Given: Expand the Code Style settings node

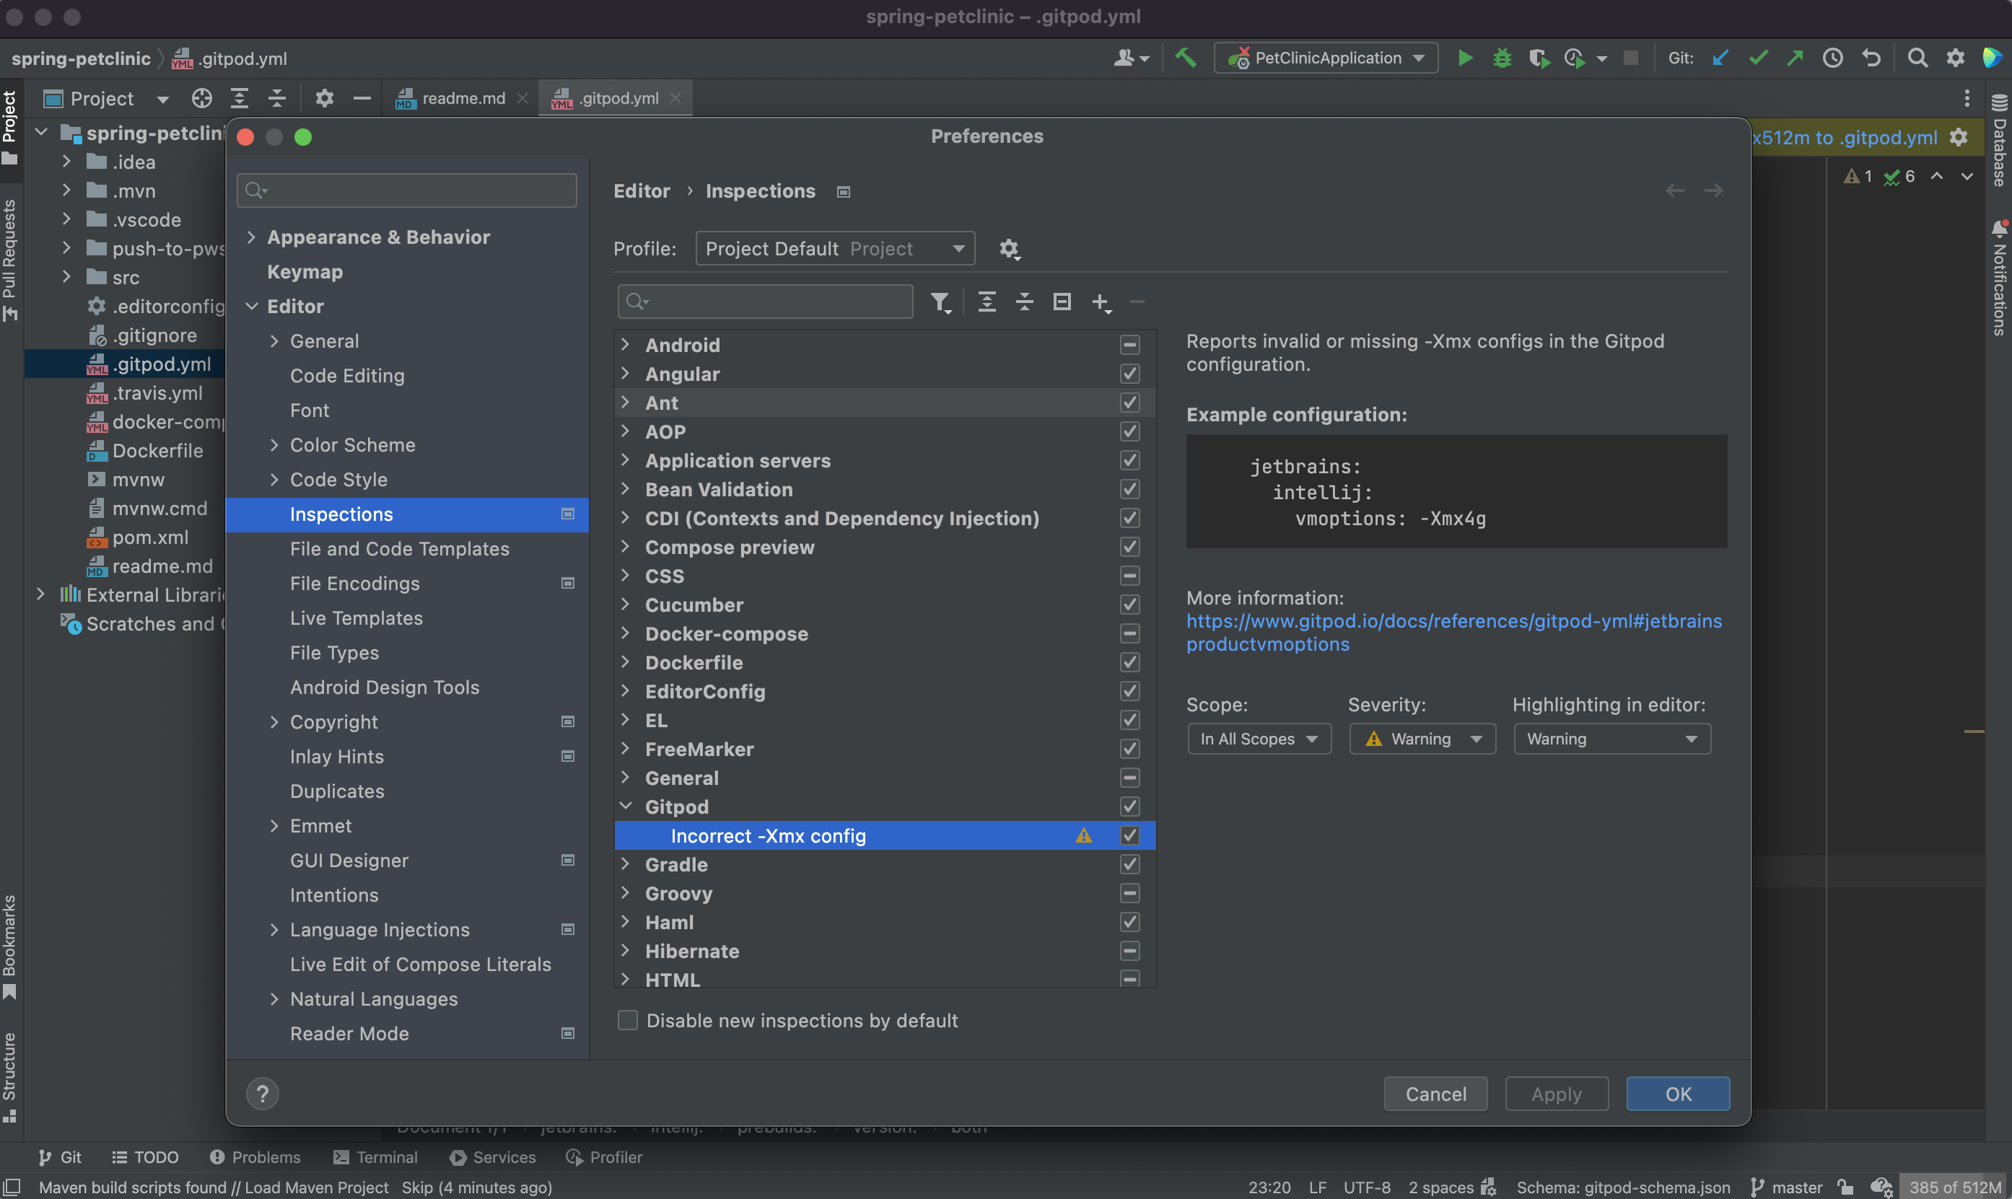Looking at the screenshot, I should click(x=274, y=480).
